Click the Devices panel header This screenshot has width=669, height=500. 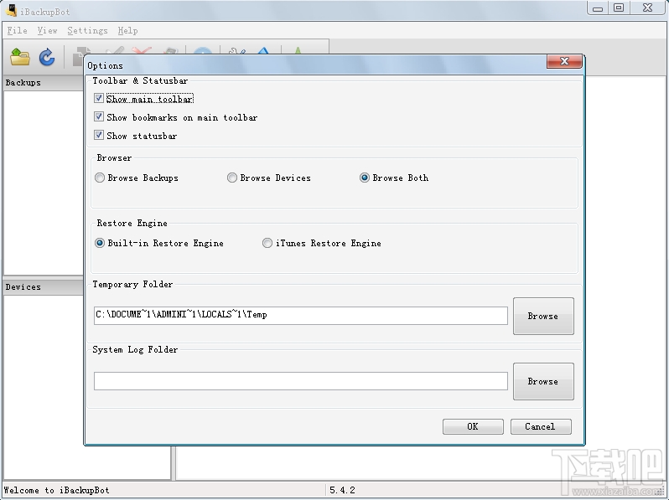(44, 287)
